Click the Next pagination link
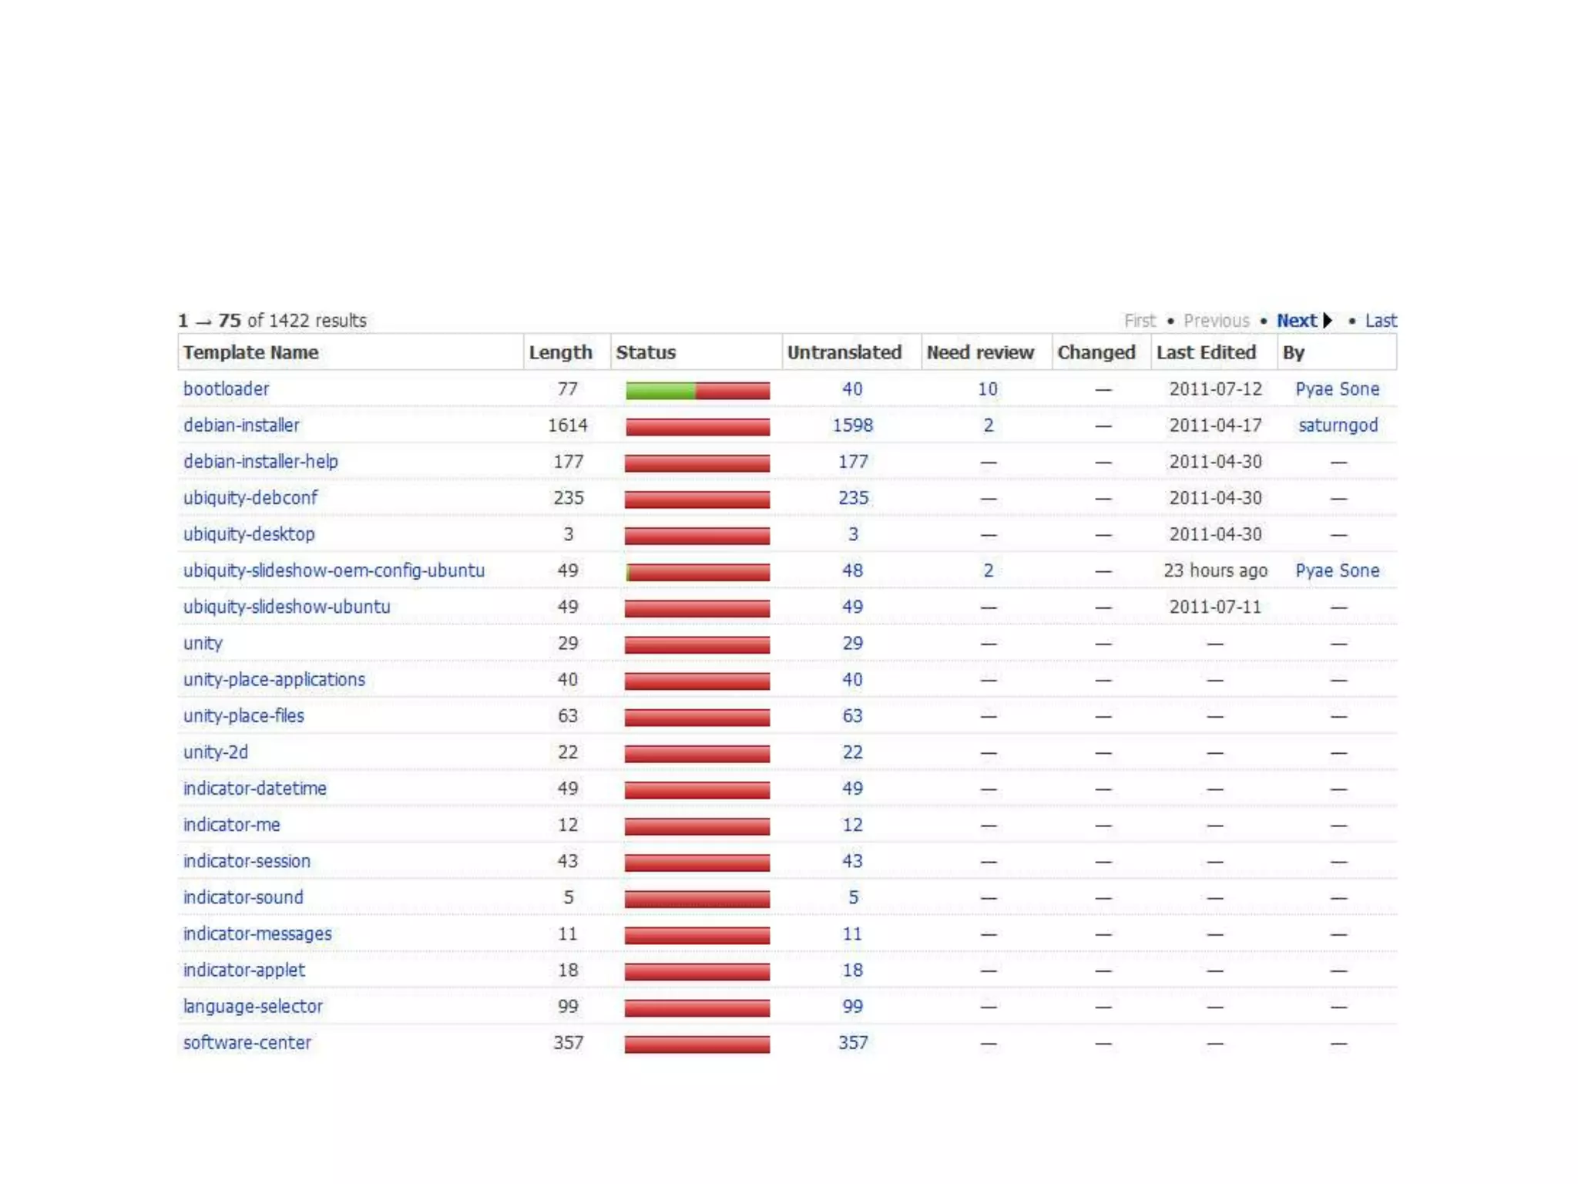This screenshot has width=1578, height=1184. tap(1296, 321)
